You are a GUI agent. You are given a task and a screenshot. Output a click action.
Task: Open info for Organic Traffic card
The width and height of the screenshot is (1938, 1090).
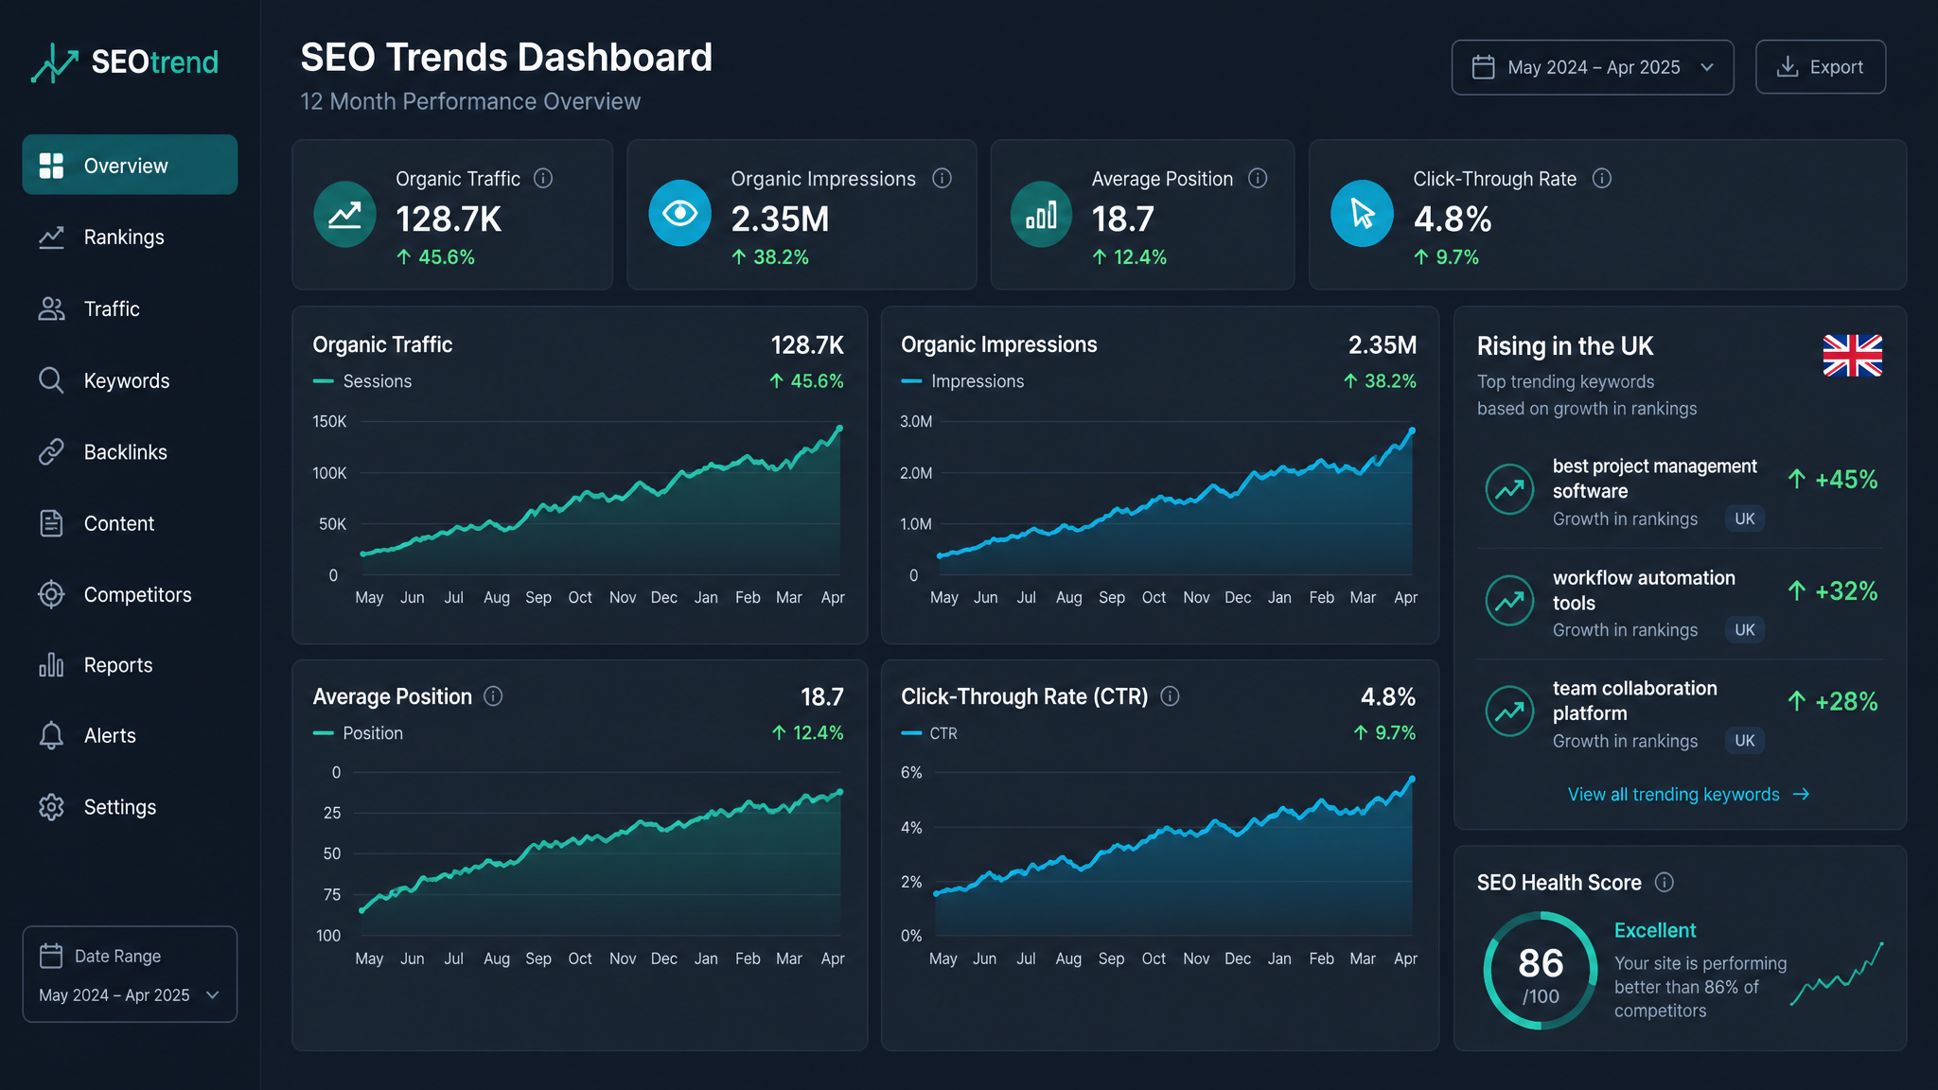click(543, 178)
